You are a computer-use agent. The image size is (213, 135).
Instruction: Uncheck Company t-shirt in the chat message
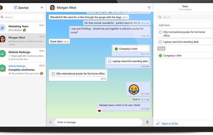[116, 49]
